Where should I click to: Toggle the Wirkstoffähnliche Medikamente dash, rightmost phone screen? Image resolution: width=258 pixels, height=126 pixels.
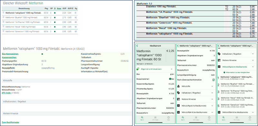pos(253,112)
